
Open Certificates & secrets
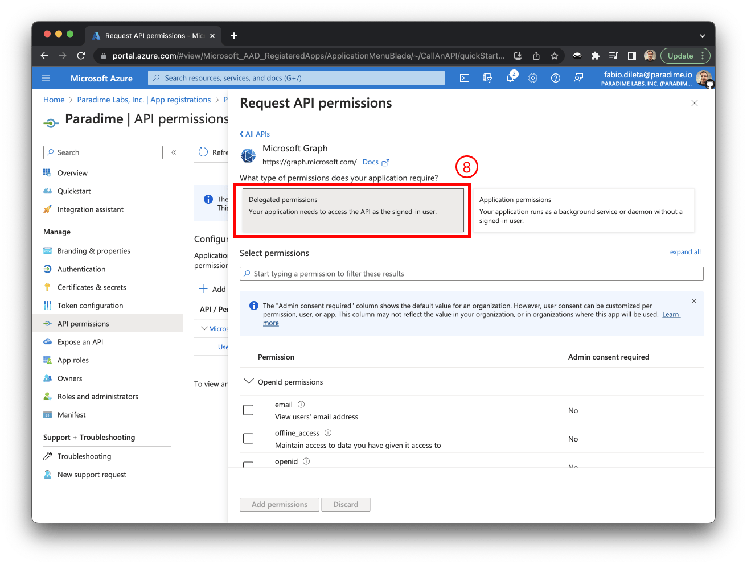[x=92, y=287]
